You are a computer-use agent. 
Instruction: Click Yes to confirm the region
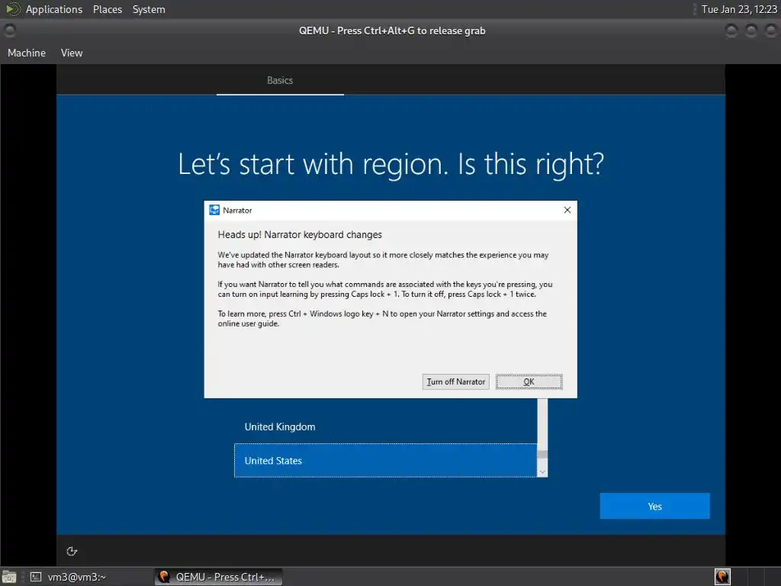pyautogui.click(x=654, y=507)
